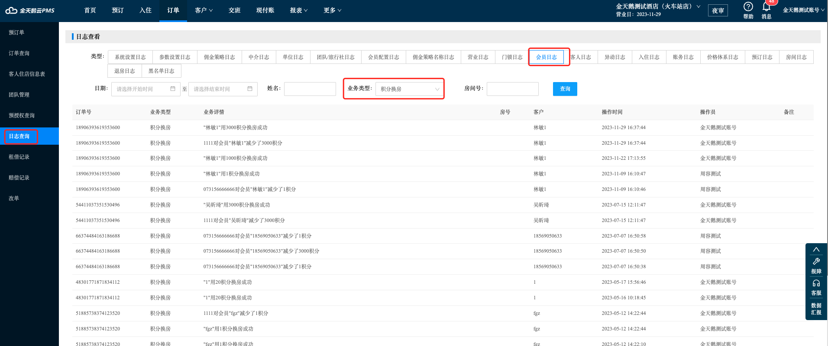The width and height of the screenshot is (828, 346).
Task: Select row "林敏1"用3000积分换房成功
Action: click(x=443, y=127)
